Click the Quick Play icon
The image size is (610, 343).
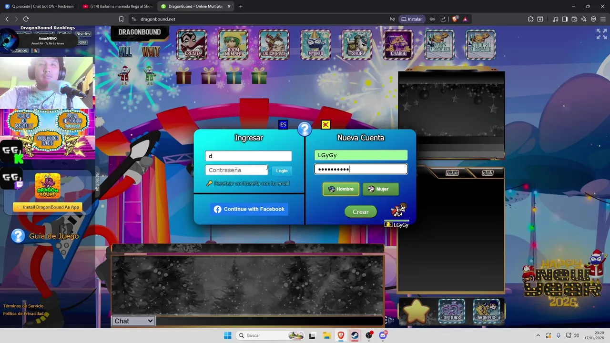click(274, 44)
